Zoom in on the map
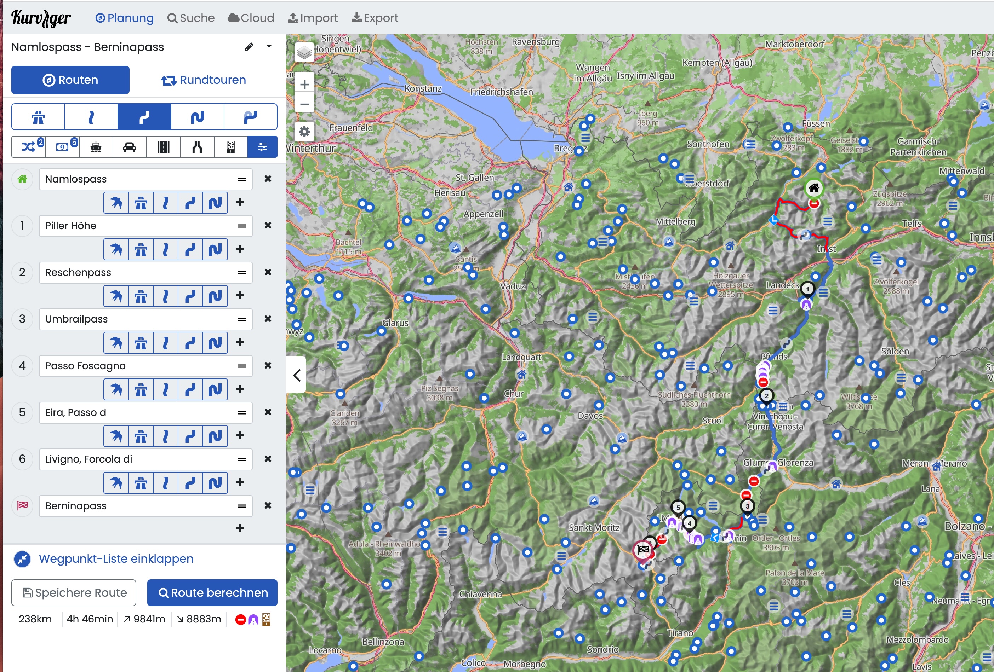The image size is (994, 672). [304, 84]
